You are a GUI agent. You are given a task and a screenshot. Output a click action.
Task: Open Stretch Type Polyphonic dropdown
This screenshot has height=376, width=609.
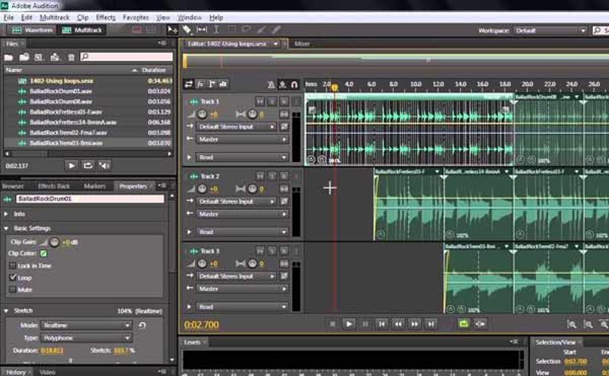click(x=86, y=338)
